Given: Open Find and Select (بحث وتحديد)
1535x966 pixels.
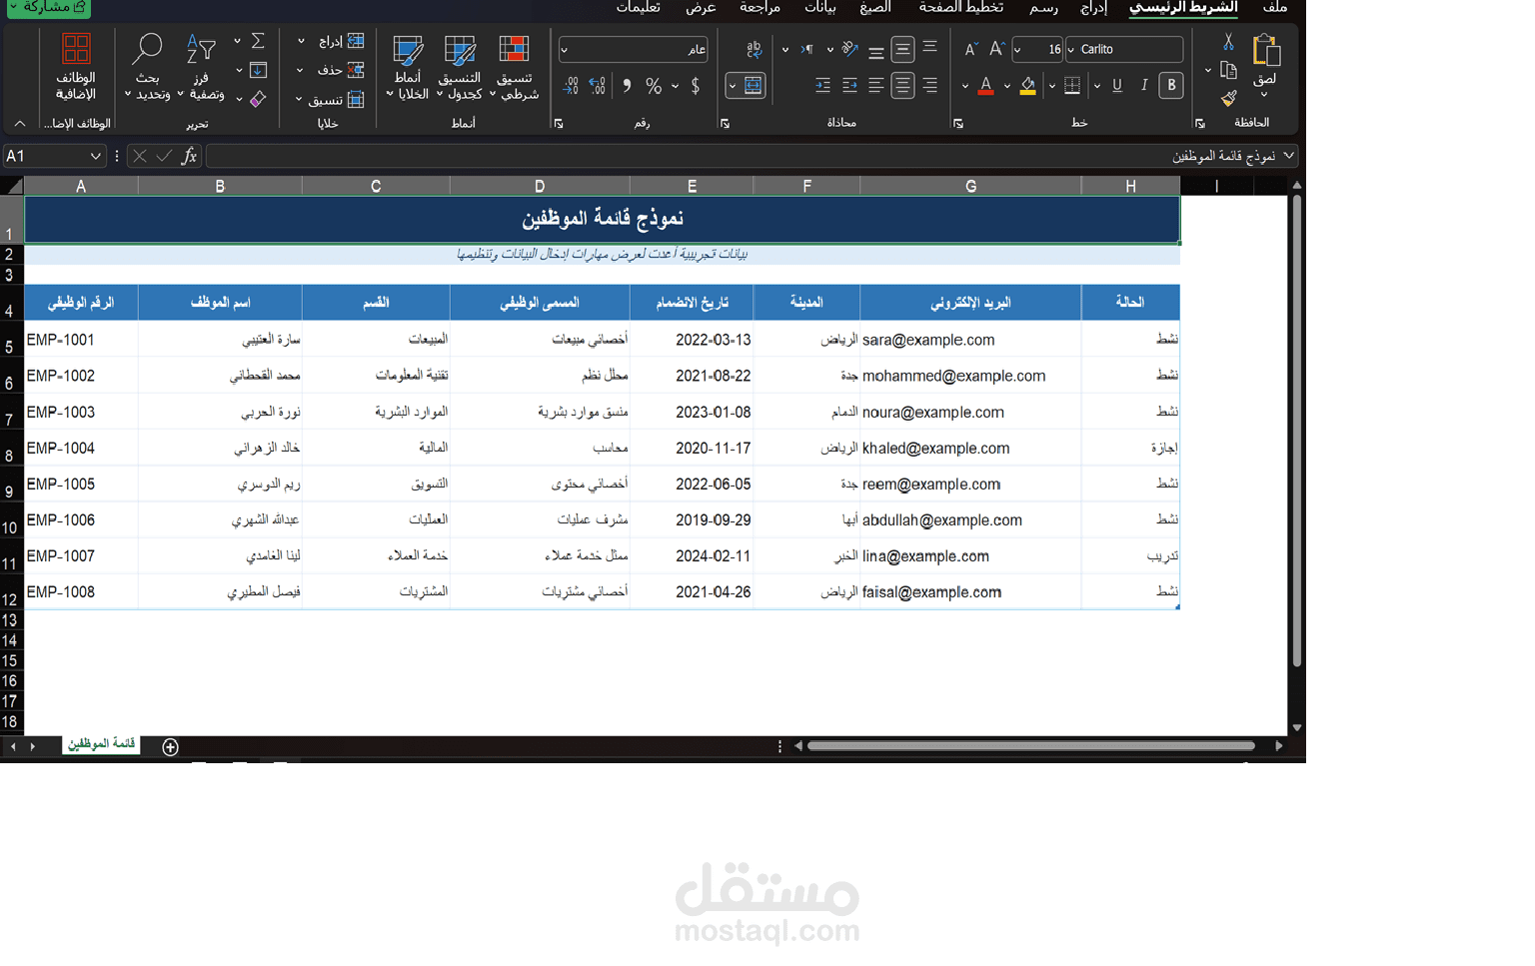Looking at the screenshot, I should pos(148,68).
